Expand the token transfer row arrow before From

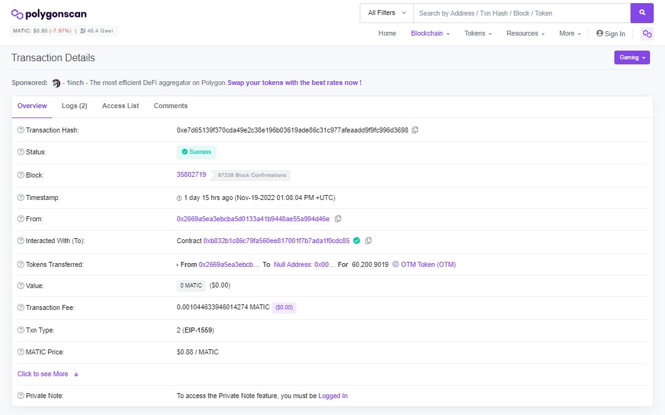tap(177, 265)
